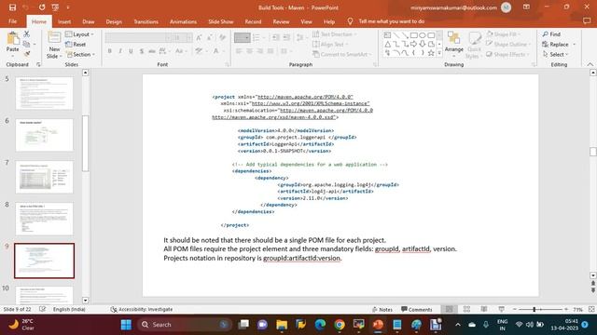The image size is (597, 335).
Task: Open the Replace dropdown arrow
Action: 575,45
